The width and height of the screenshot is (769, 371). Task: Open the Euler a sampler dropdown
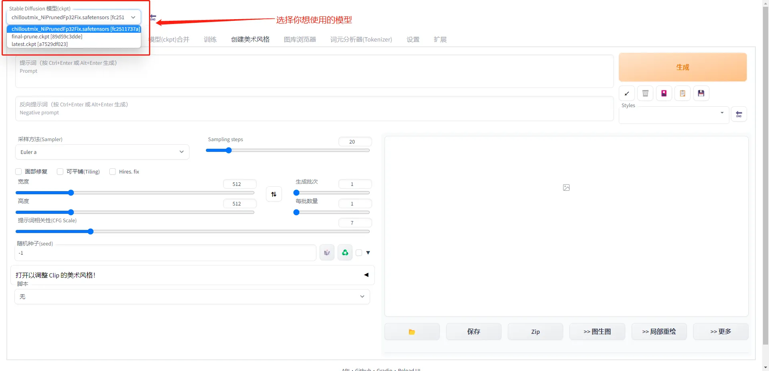(x=102, y=152)
